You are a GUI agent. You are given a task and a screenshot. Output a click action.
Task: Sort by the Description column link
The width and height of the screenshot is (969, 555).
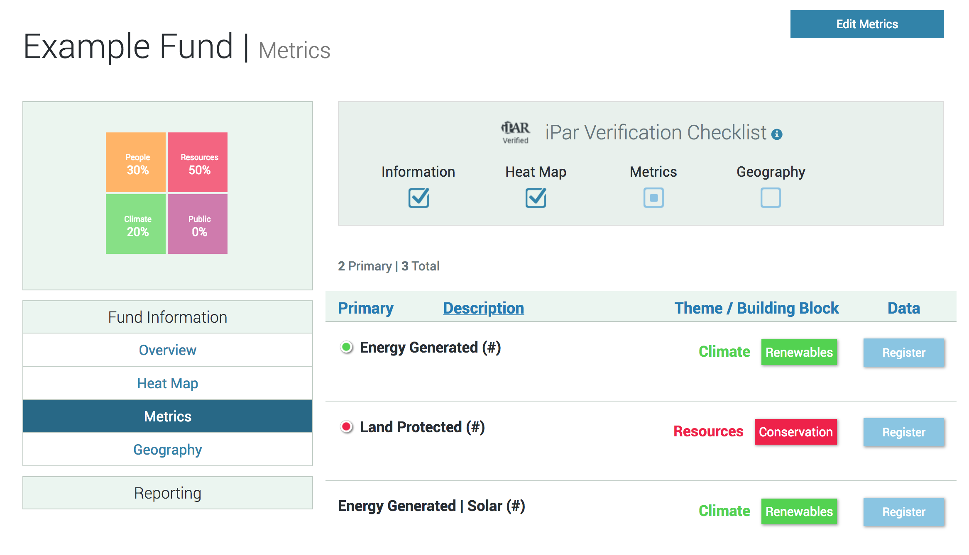click(x=483, y=308)
